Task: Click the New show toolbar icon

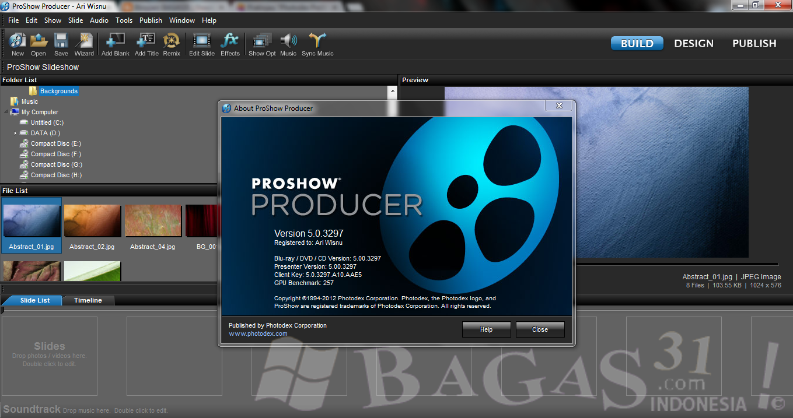Action: (18, 44)
